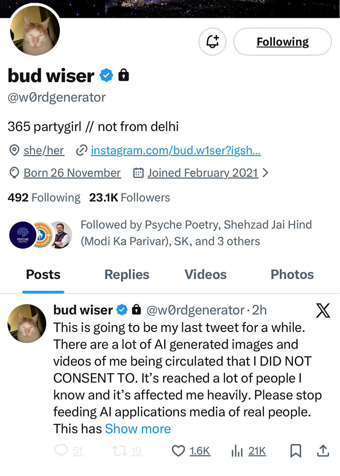The width and height of the screenshot is (340, 476).
Task: Open the Instagram profile link
Action: [x=176, y=151]
